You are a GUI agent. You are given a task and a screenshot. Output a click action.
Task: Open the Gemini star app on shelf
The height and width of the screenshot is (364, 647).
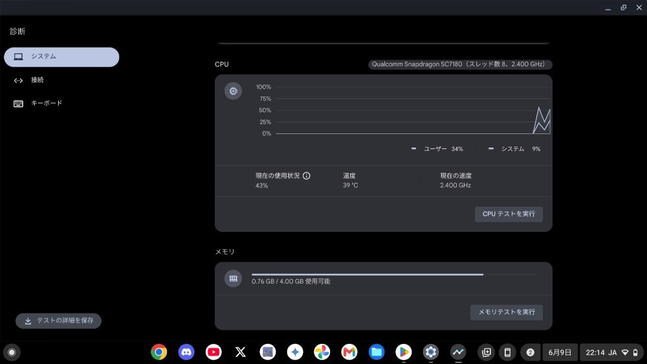point(295,352)
